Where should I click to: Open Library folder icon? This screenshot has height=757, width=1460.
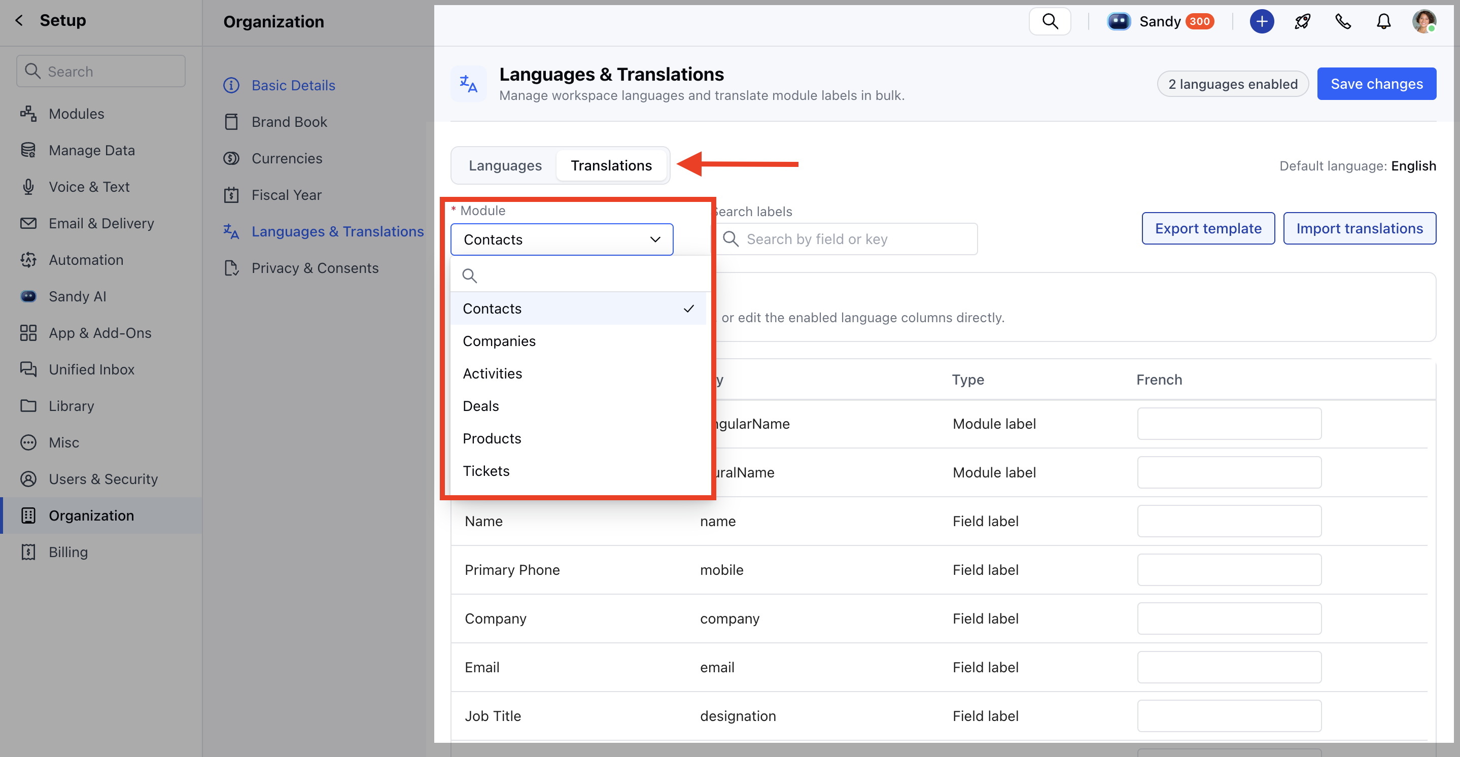(x=28, y=406)
